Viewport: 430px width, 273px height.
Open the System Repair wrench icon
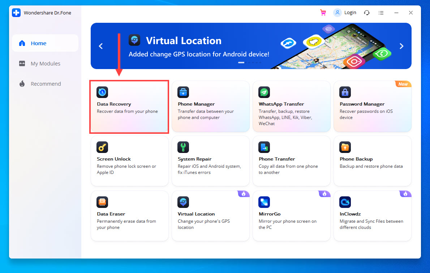(x=183, y=147)
